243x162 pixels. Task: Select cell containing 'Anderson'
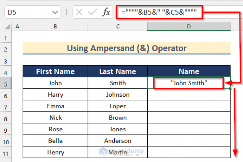118,141
